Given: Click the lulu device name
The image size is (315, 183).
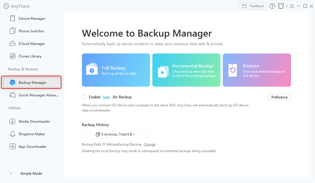Looking at the screenshot, I should (107, 97).
